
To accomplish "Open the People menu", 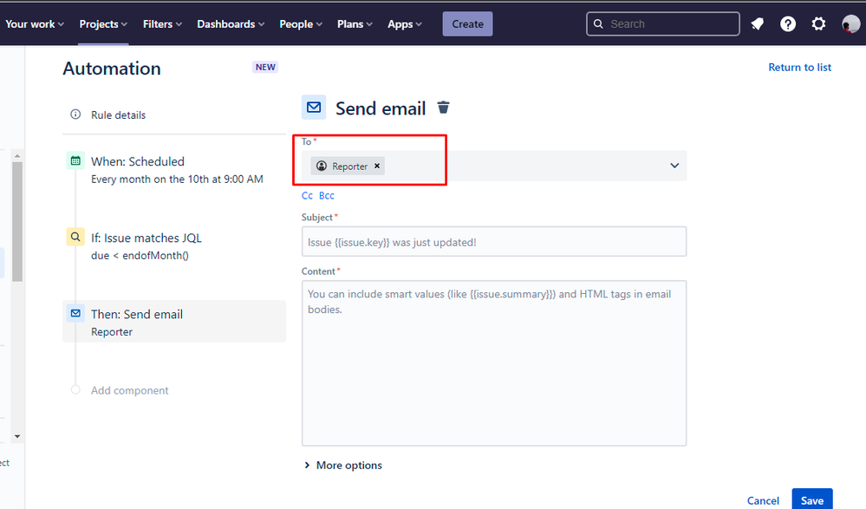I will tap(301, 23).
